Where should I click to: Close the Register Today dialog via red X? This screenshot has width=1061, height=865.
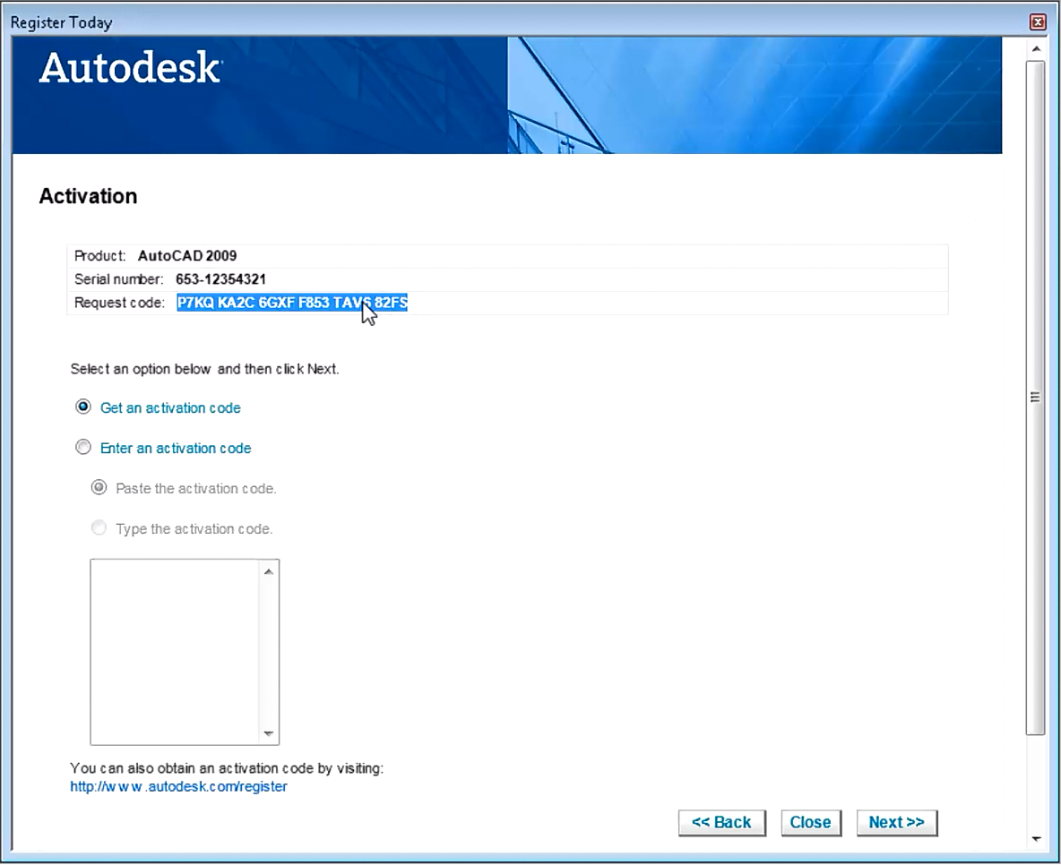(x=1038, y=21)
